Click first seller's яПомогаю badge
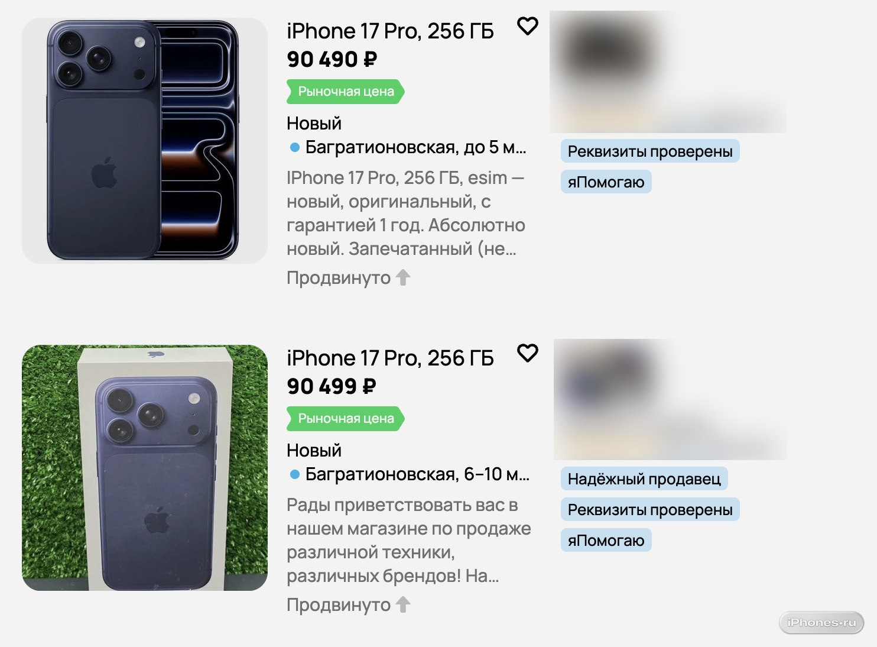The image size is (877, 647). coord(606,182)
